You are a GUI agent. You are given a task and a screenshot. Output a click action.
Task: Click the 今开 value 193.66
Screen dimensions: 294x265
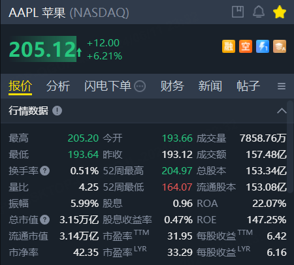[x=177, y=138]
